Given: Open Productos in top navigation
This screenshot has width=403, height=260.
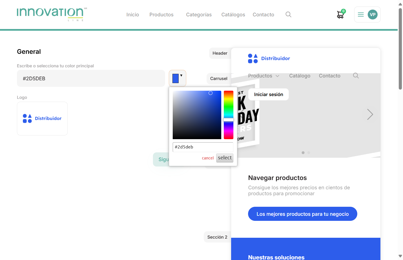Looking at the screenshot, I should click(x=161, y=15).
